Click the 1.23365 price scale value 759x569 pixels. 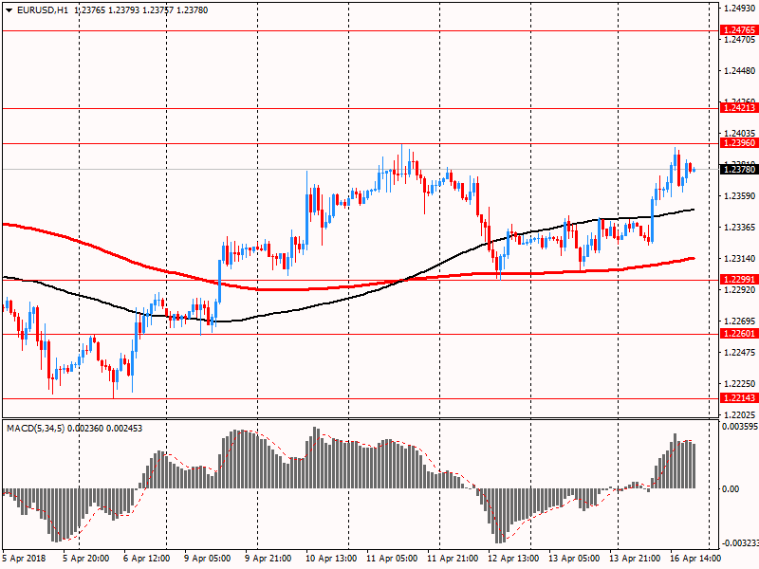tap(739, 228)
